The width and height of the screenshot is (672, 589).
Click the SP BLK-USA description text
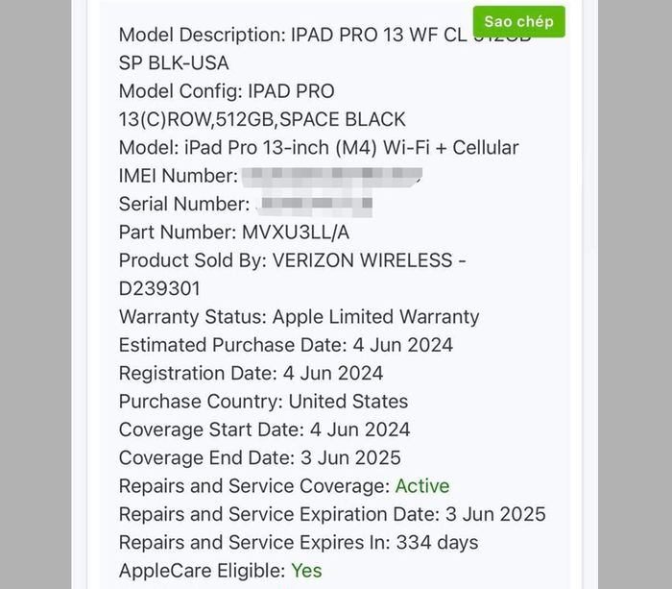point(174,63)
